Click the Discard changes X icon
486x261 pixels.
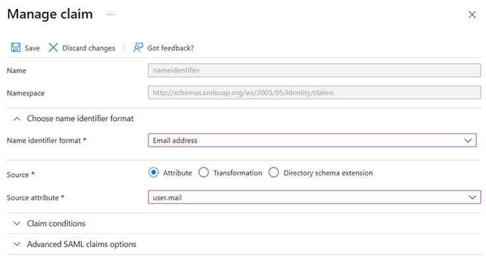click(x=53, y=47)
